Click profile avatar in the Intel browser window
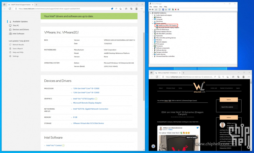254x153 pixels. pyautogui.click(x=136, y=9)
